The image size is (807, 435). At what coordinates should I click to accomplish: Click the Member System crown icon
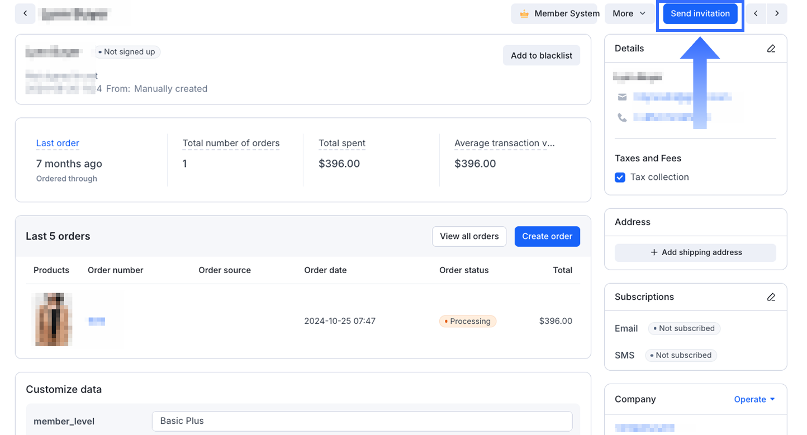[524, 14]
